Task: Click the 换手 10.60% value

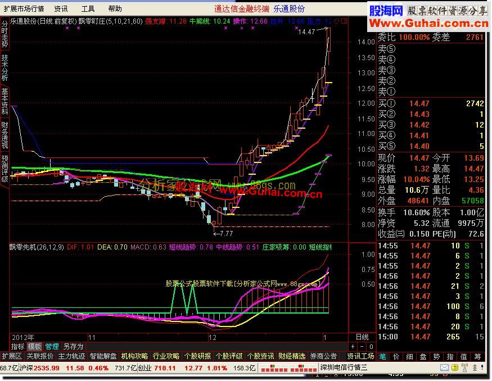Action: [x=416, y=212]
